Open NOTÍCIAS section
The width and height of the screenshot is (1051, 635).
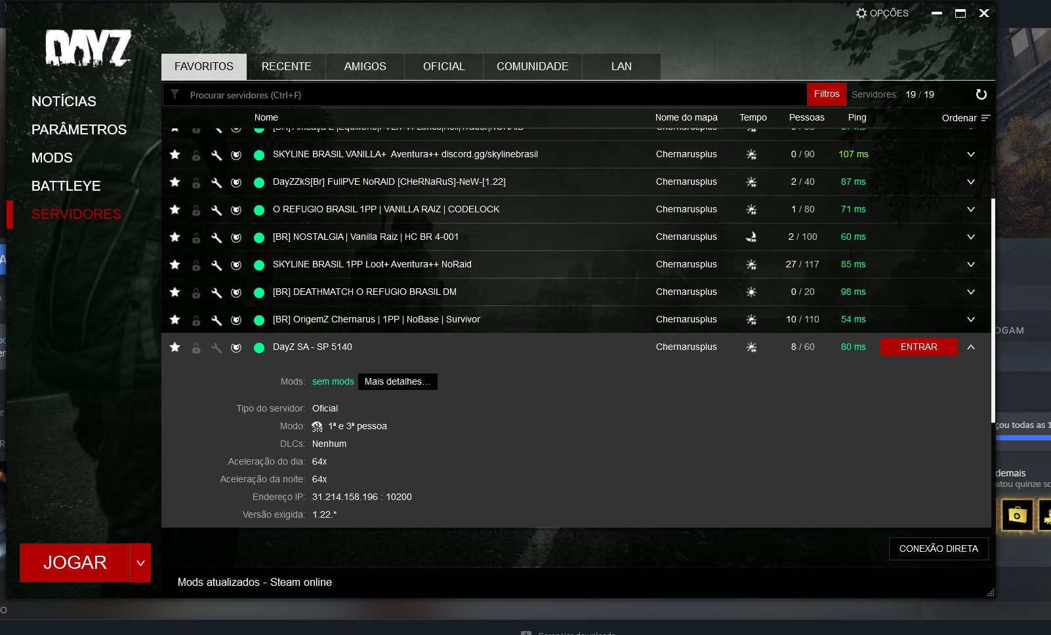[64, 102]
